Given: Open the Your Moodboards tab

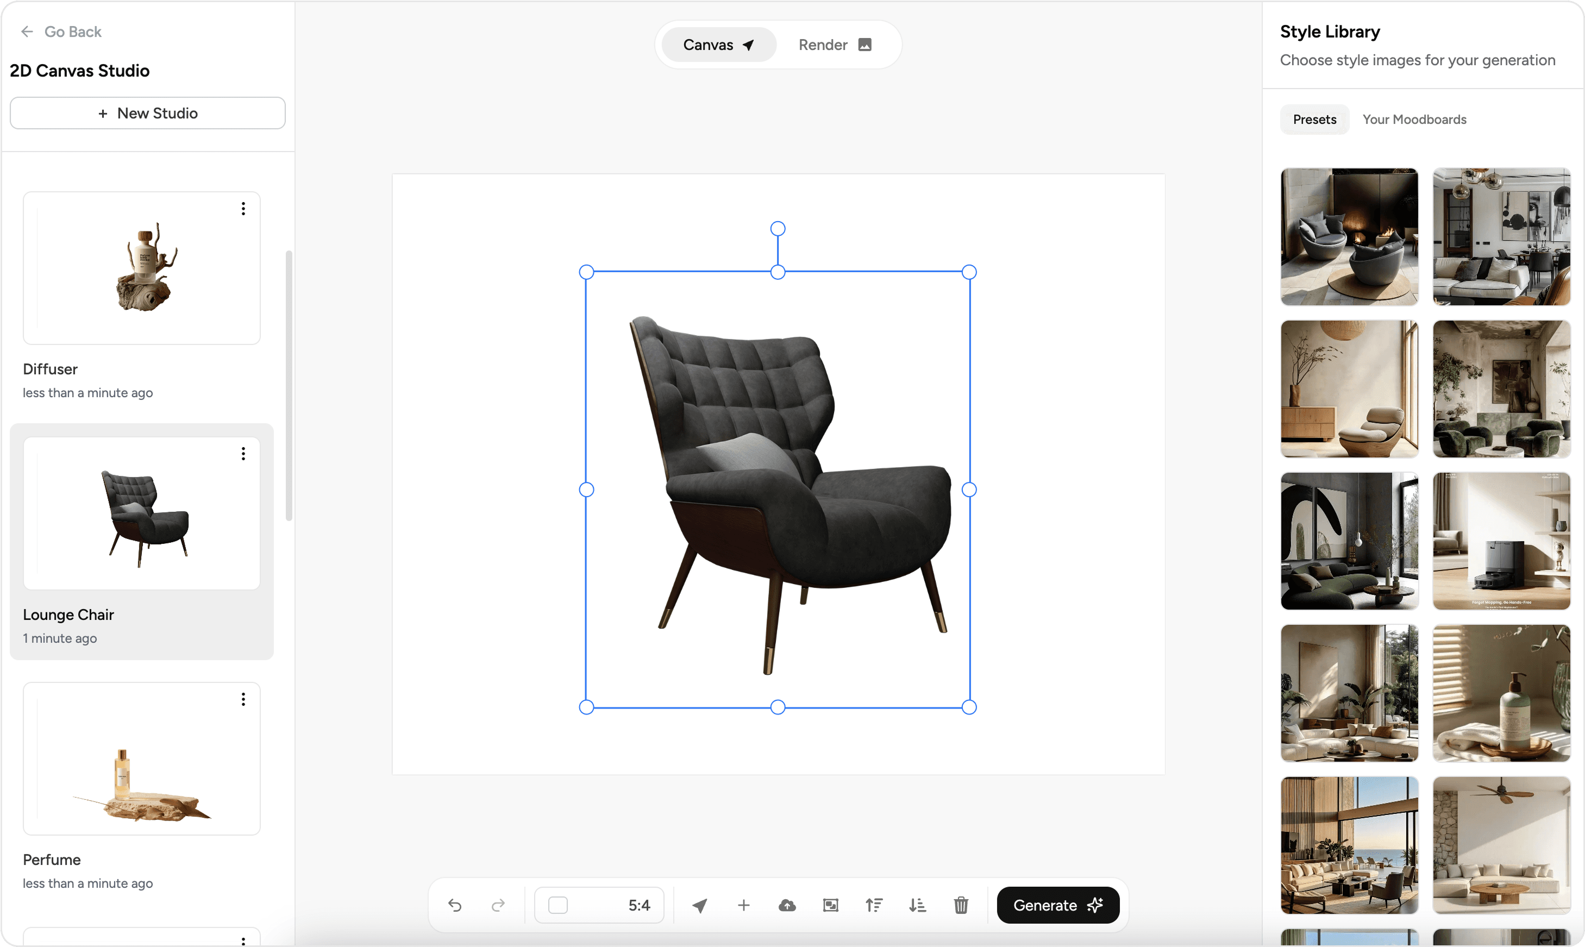Looking at the screenshot, I should pyautogui.click(x=1414, y=120).
